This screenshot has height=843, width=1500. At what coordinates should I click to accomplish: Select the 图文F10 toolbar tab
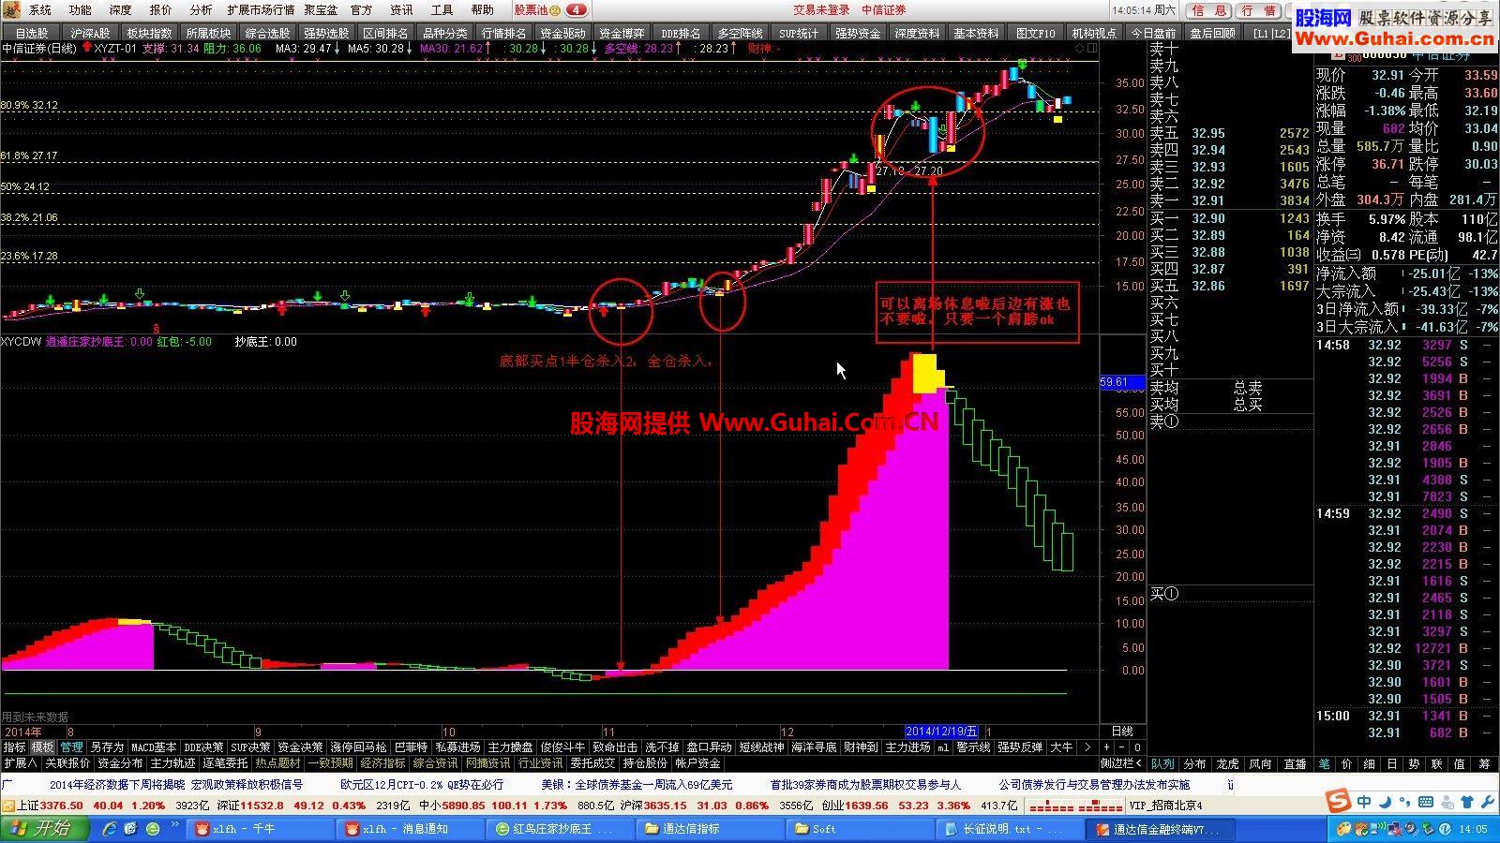point(1035,33)
